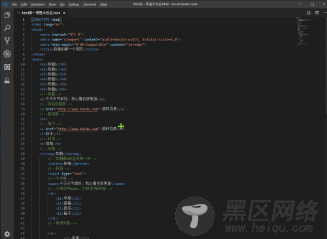
Task: Click the title tag on line 7
Action: point(69,50)
